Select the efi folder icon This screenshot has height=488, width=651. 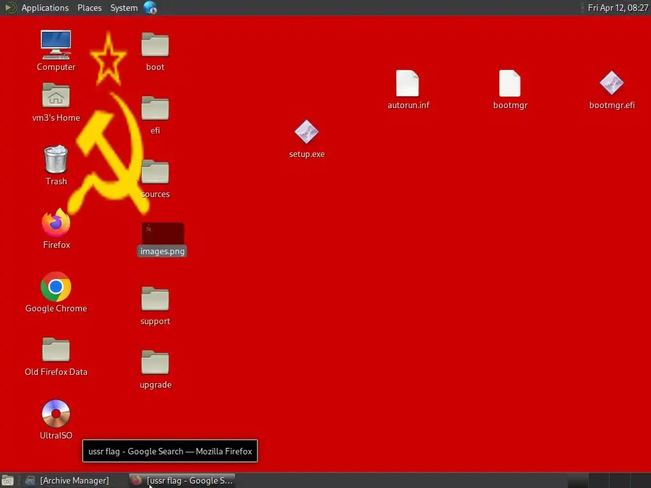click(155, 108)
